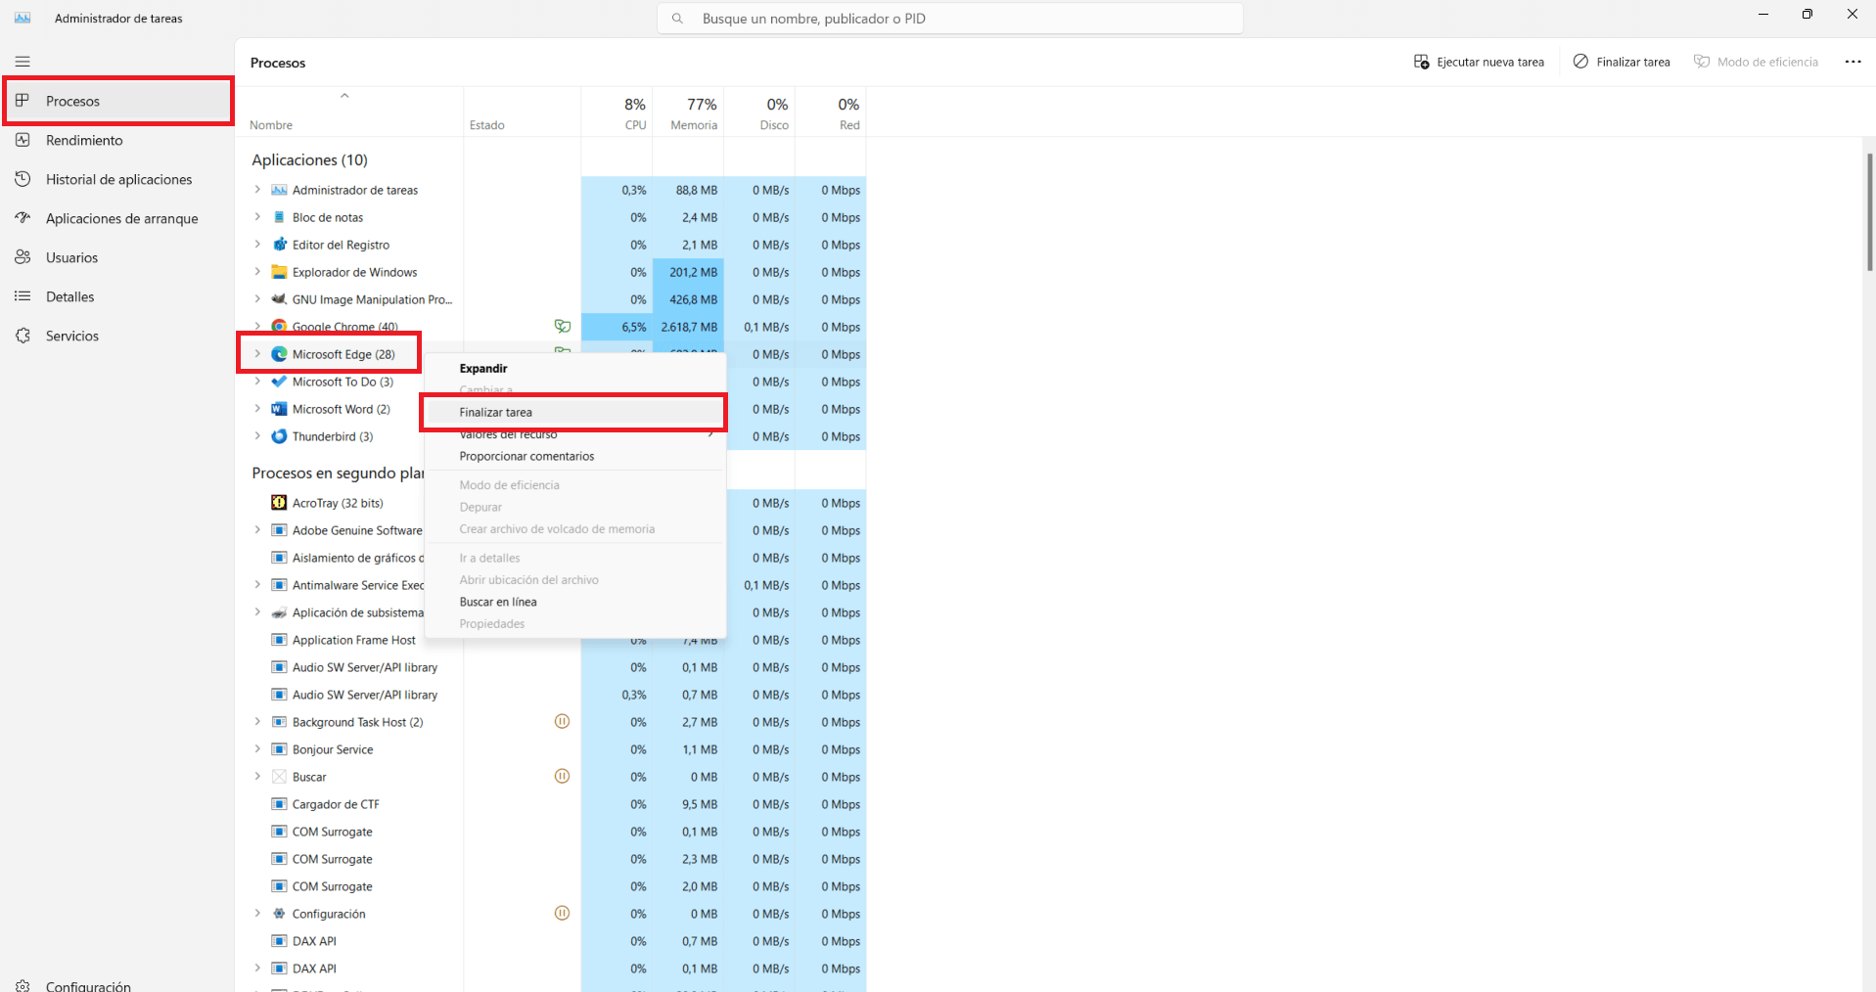Click the Historial de aplicaciones icon
This screenshot has width=1876, height=992.
(x=23, y=179)
